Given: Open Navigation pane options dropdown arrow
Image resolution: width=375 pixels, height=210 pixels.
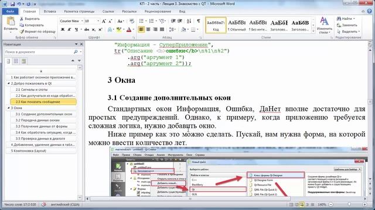Looking at the screenshot, I should click(x=76, y=44).
